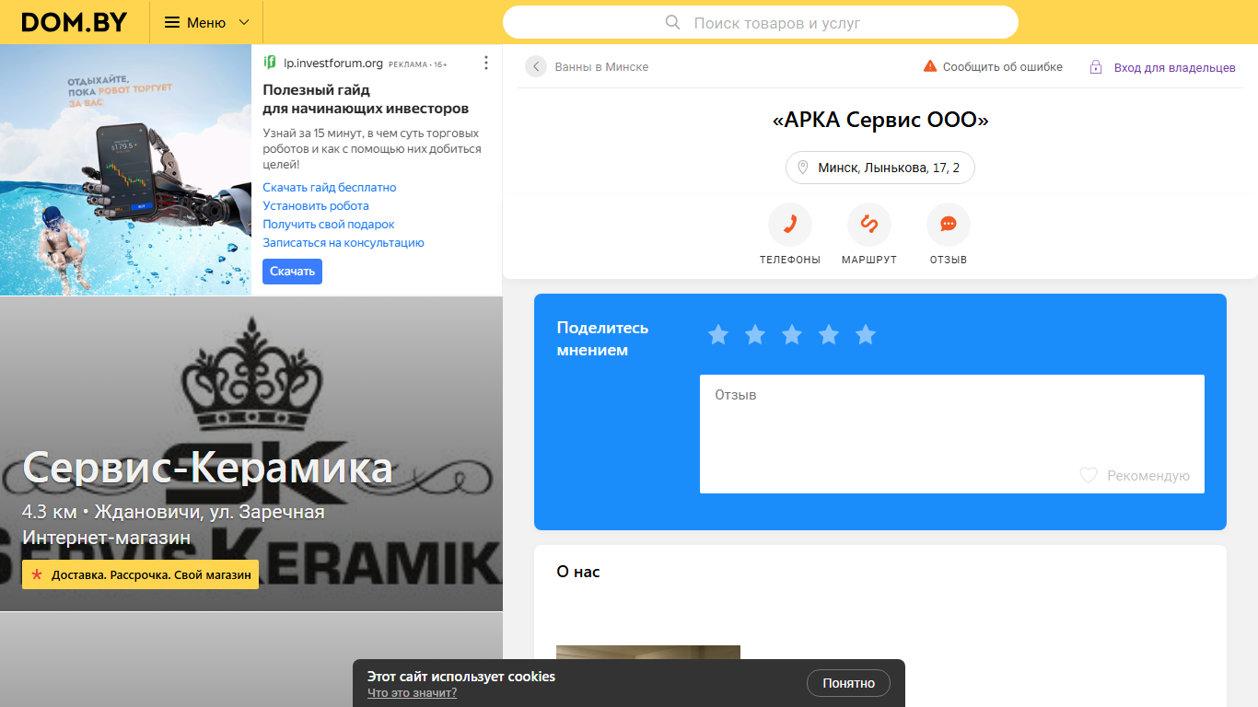Click the map pin address icon
This screenshot has height=707, width=1258.
click(803, 168)
